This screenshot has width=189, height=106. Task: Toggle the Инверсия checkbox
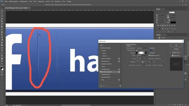(x=149, y=53)
